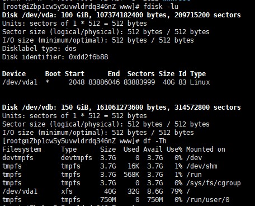Viewport: 255px width, 206px height.
Task: Click partition type 'Linux'
Action: coord(200,82)
